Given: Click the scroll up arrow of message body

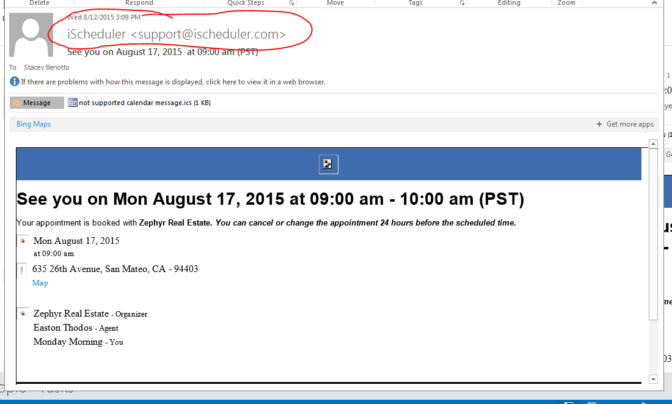Looking at the screenshot, I should [653, 144].
